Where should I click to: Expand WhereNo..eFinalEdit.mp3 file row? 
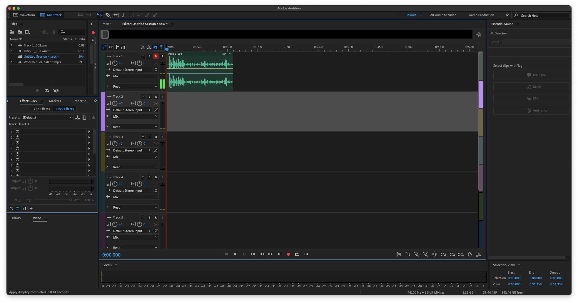click(x=11, y=62)
